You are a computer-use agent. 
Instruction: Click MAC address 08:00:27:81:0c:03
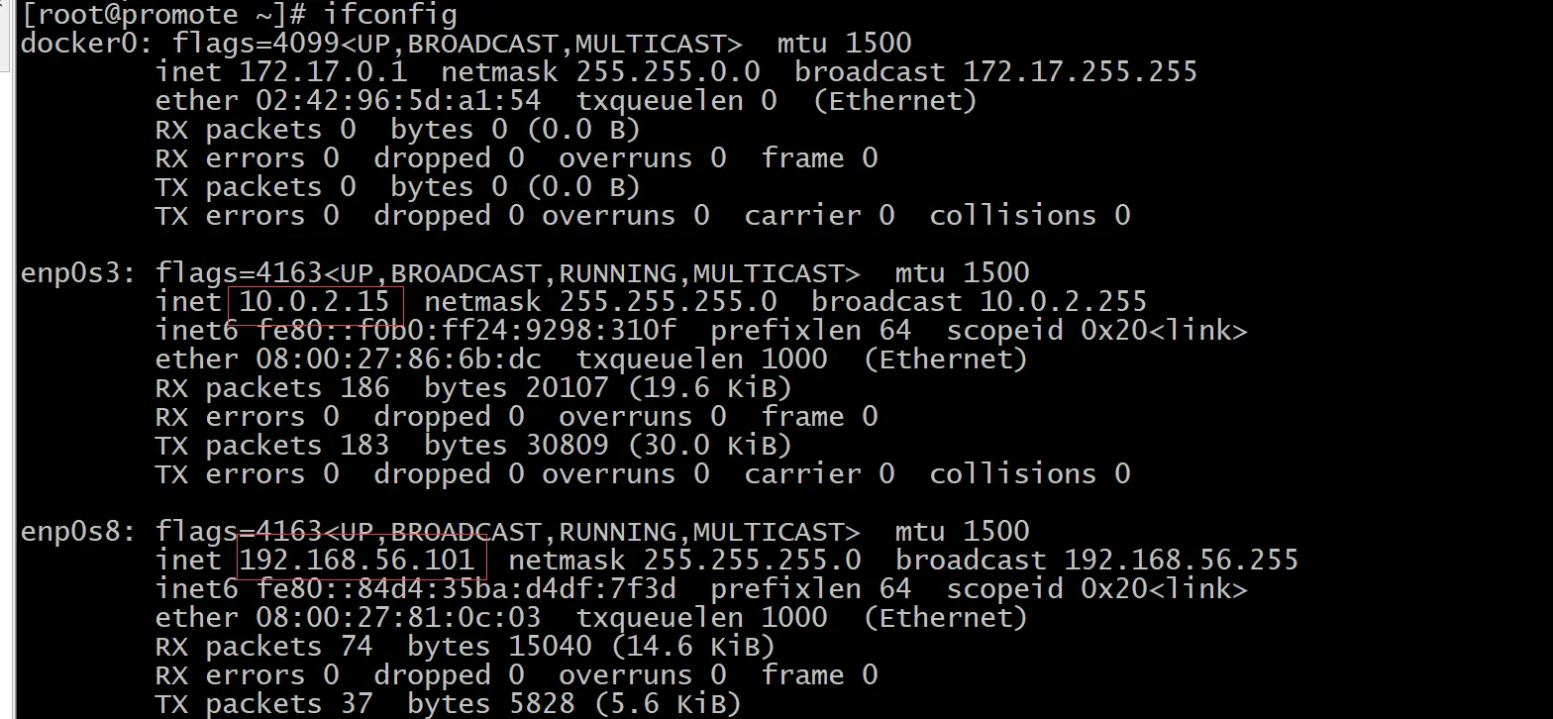coord(398,617)
